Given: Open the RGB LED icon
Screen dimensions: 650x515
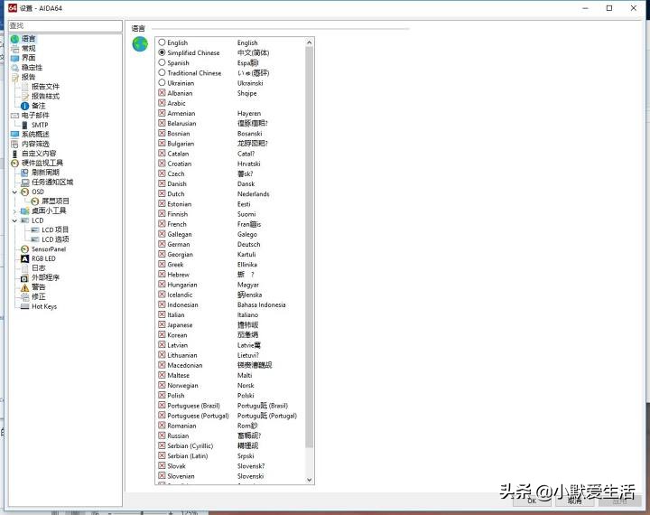Looking at the screenshot, I should 25,258.
